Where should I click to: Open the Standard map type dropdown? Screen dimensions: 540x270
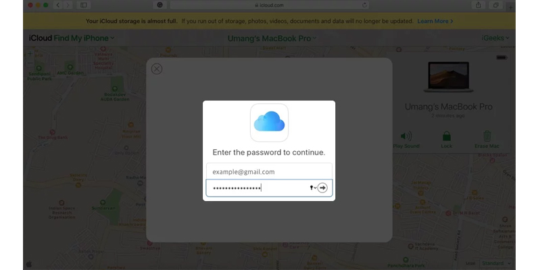(x=496, y=263)
